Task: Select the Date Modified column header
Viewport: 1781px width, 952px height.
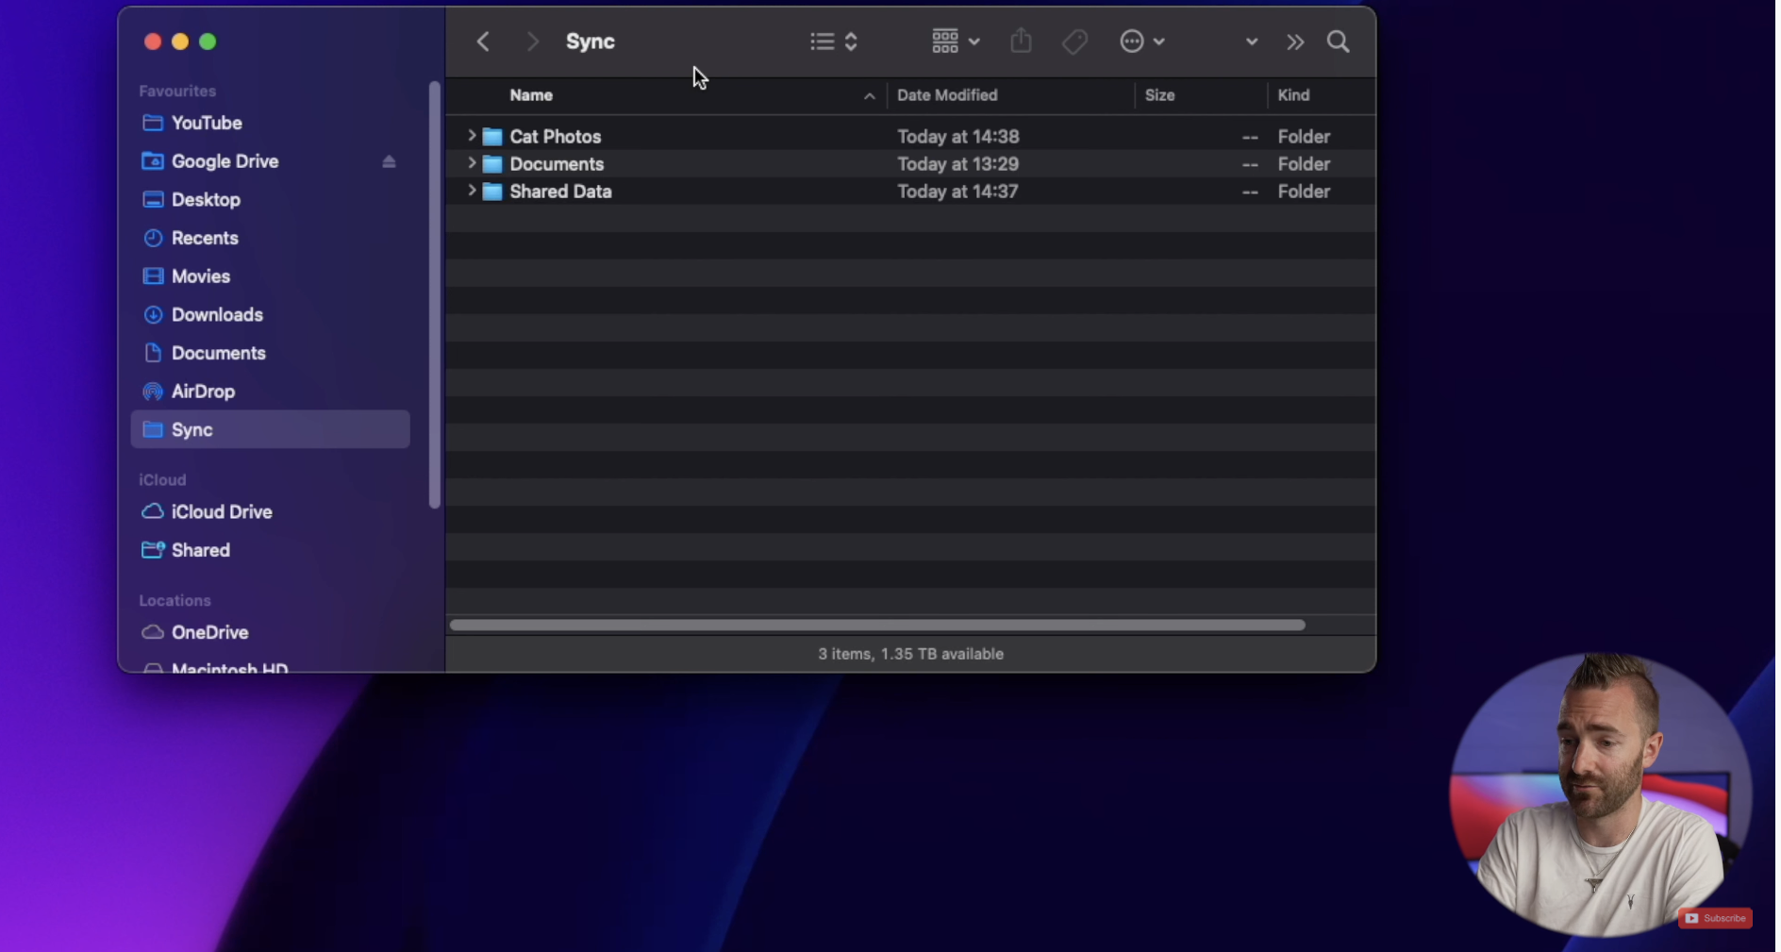Action: [x=947, y=95]
